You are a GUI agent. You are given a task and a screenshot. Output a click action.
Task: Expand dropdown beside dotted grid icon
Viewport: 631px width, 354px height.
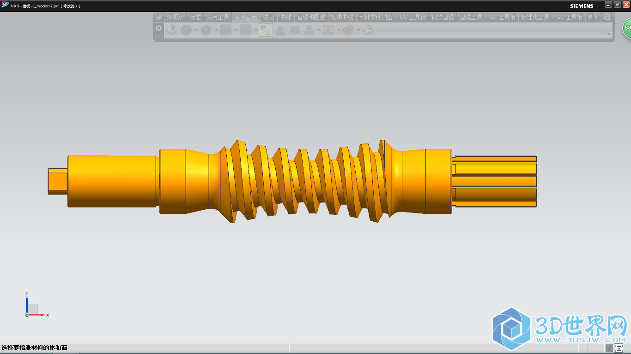click(x=339, y=30)
